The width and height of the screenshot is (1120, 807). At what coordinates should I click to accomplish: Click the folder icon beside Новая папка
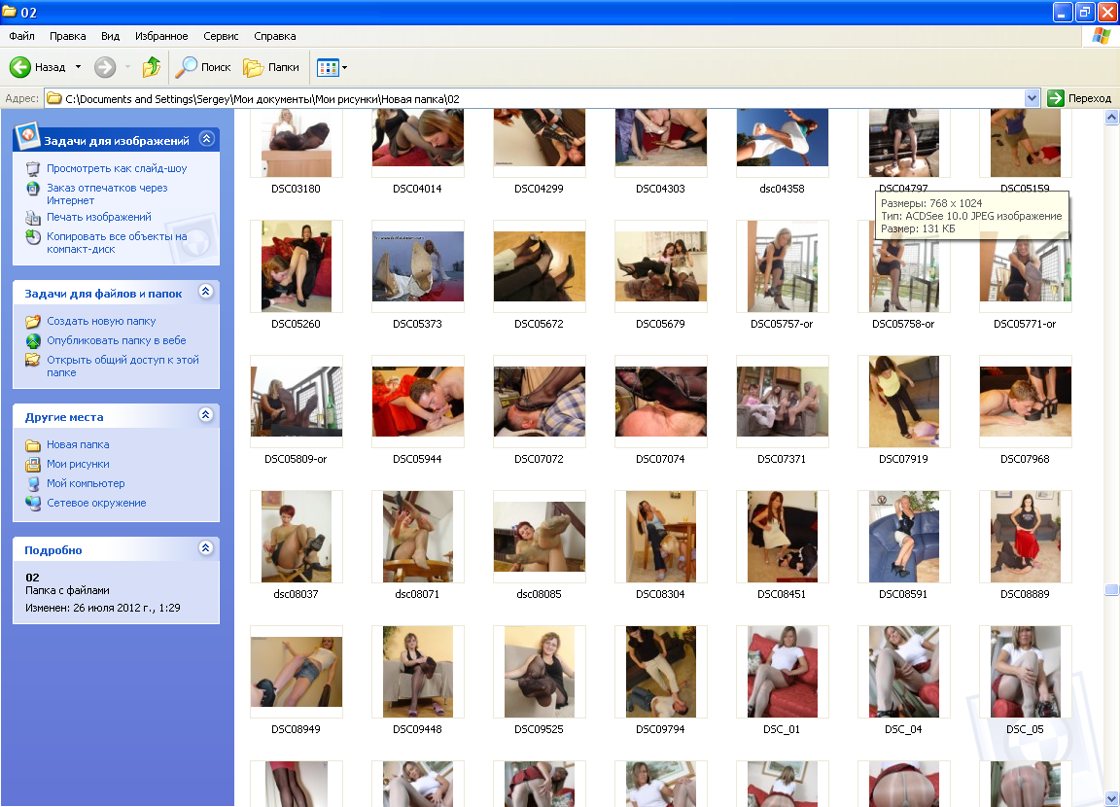33,445
